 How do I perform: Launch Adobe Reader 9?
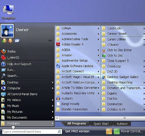(x=78, y=44)
